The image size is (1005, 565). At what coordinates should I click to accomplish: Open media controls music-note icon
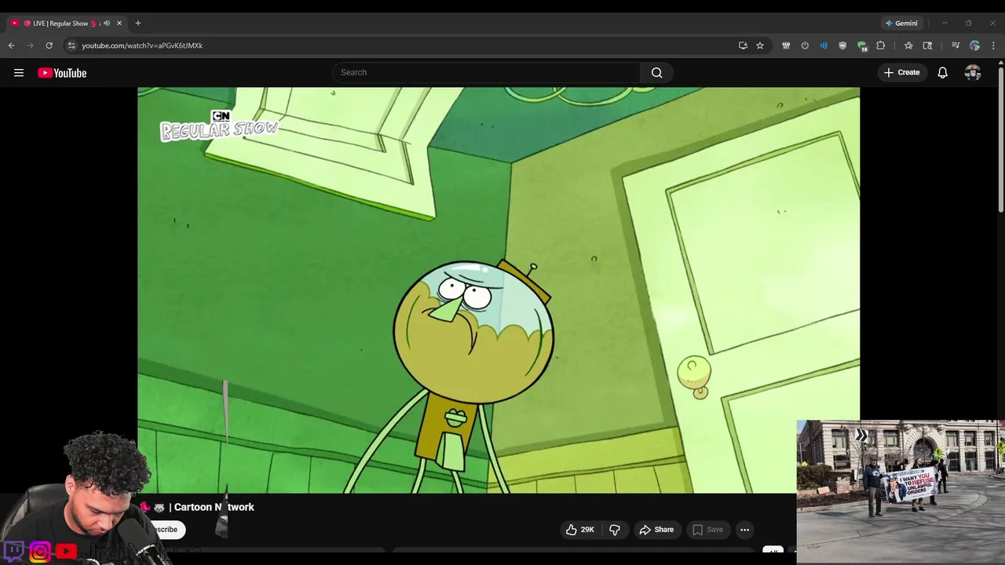click(x=956, y=46)
